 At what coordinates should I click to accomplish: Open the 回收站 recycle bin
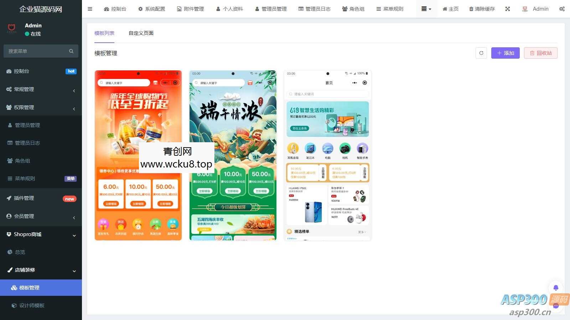540,53
